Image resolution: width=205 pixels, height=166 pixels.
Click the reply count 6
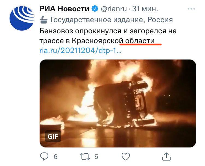pyautogui.click(x=55, y=157)
